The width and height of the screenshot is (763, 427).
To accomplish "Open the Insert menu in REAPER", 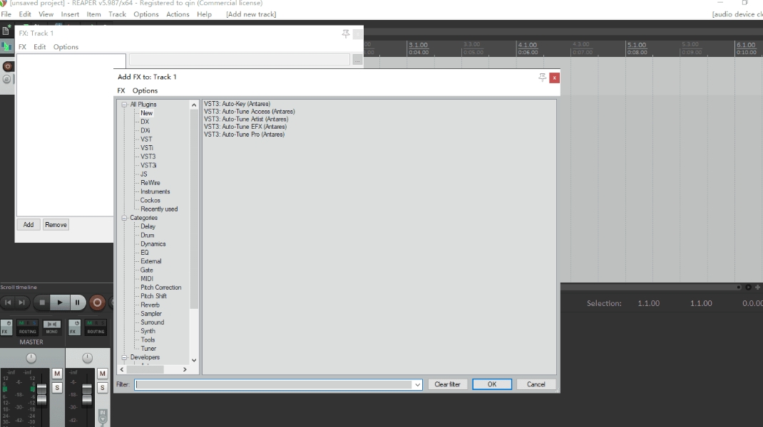I will 70,14.
